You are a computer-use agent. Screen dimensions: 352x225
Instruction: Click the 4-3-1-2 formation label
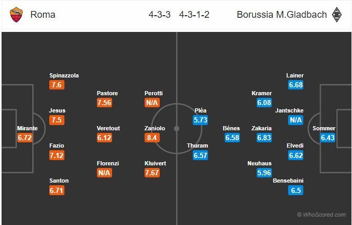click(x=194, y=15)
